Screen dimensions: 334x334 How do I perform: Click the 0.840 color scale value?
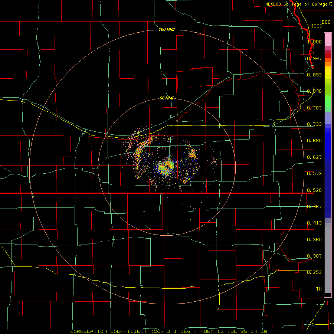tap(314, 91)
